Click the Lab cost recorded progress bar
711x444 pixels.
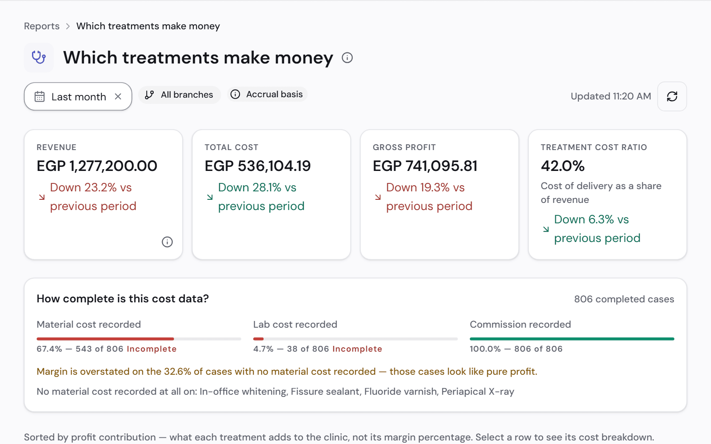click(355, 339)
